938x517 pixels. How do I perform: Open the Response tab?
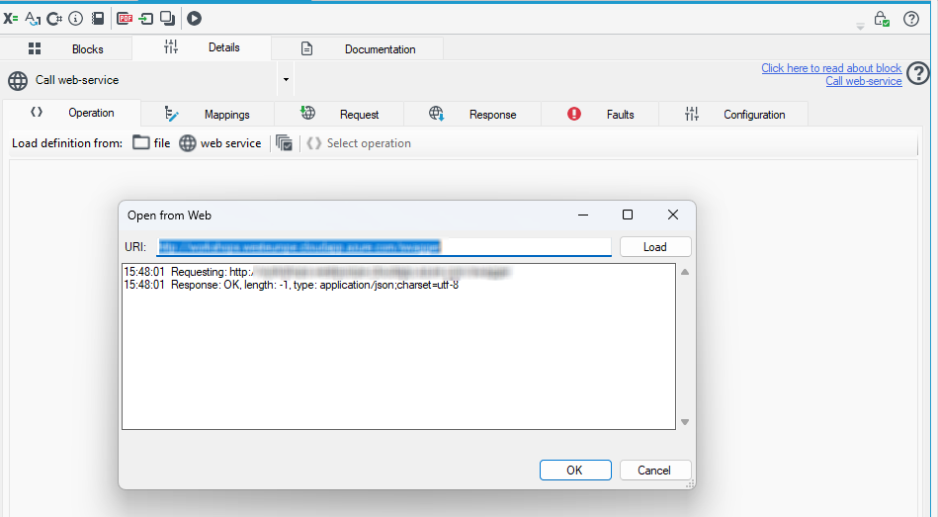[472, 115]
